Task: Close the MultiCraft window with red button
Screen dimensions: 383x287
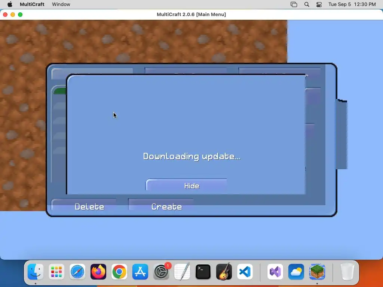Action: pyautogui.click(x=5, y=15)
